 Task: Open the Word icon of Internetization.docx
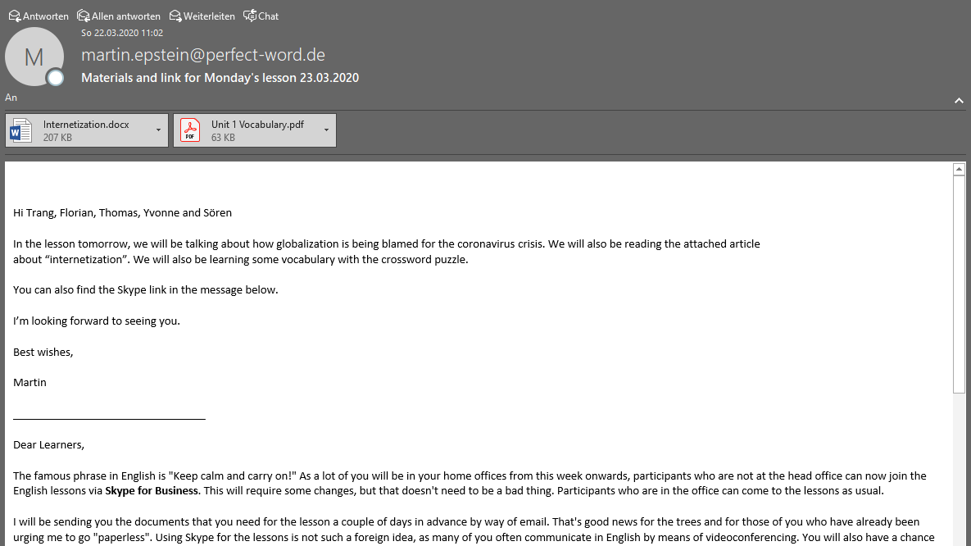pos(21,130)
